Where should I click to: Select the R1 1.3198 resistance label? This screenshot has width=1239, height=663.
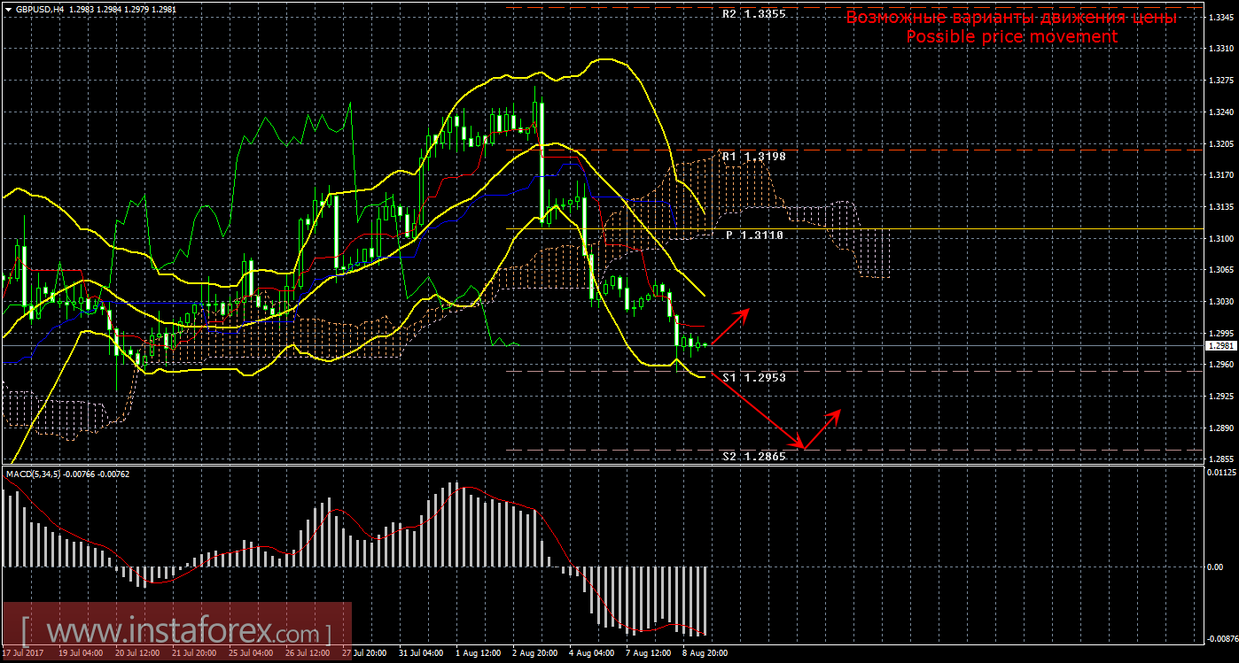pos(752,157)
